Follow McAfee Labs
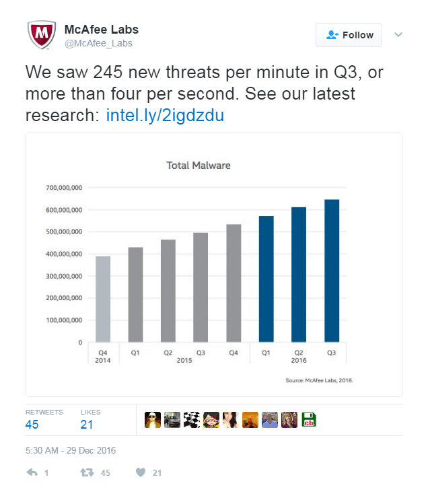Screen dimensions: 428x500 pos(349,35)
